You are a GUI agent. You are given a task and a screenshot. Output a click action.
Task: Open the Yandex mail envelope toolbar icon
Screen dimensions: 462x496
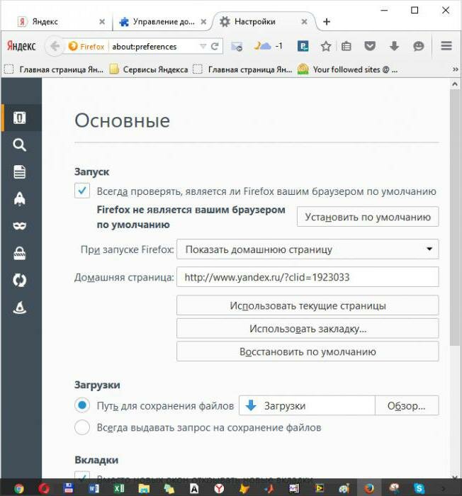coord(237,47)
